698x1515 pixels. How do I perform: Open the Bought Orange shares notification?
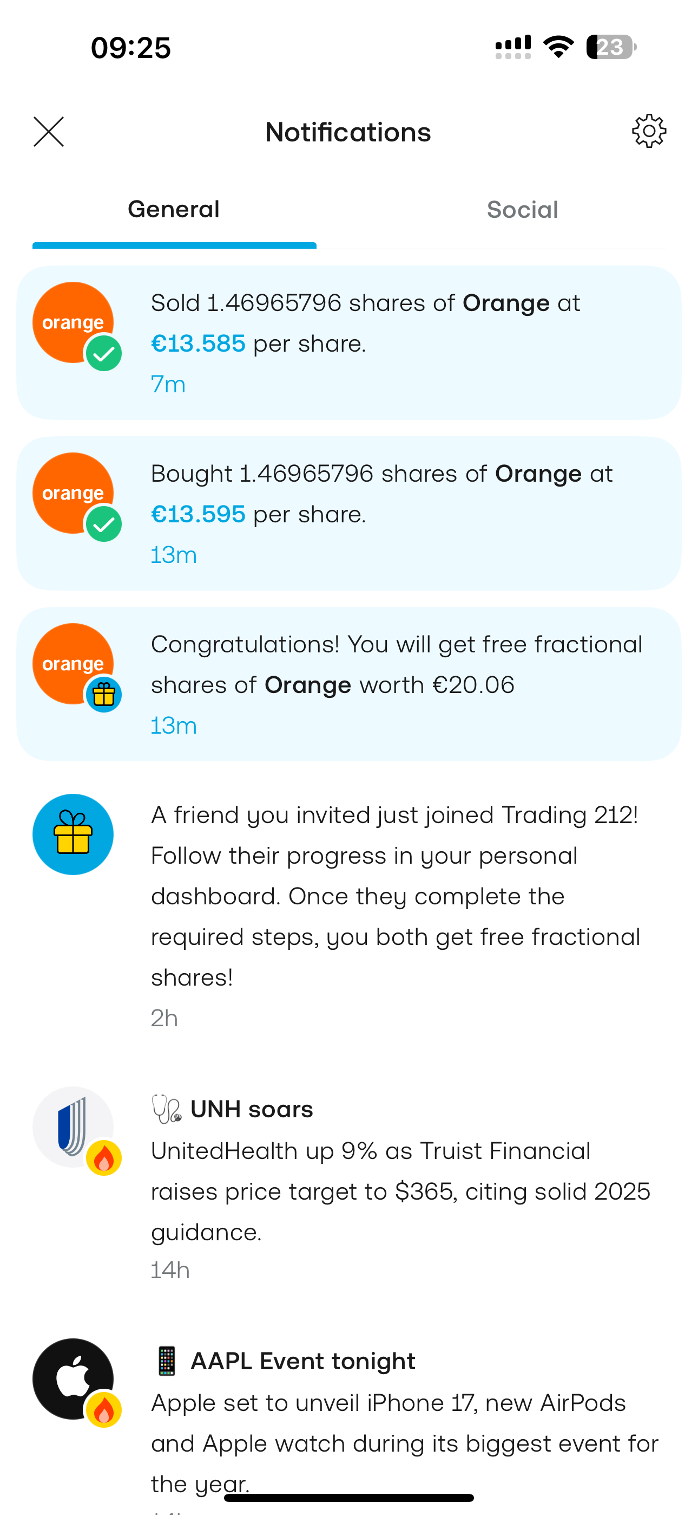click(349, 513)
